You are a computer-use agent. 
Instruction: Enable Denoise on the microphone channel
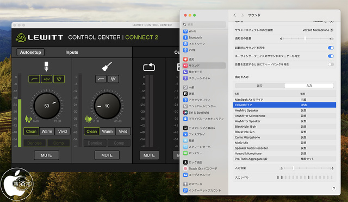(x=34, y=143)
